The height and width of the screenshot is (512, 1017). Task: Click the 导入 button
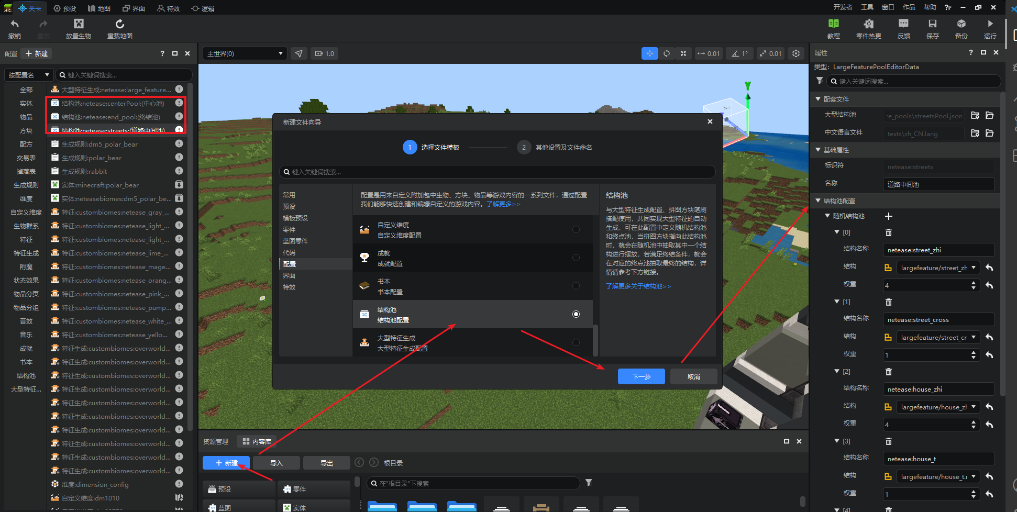coord(277,463)
